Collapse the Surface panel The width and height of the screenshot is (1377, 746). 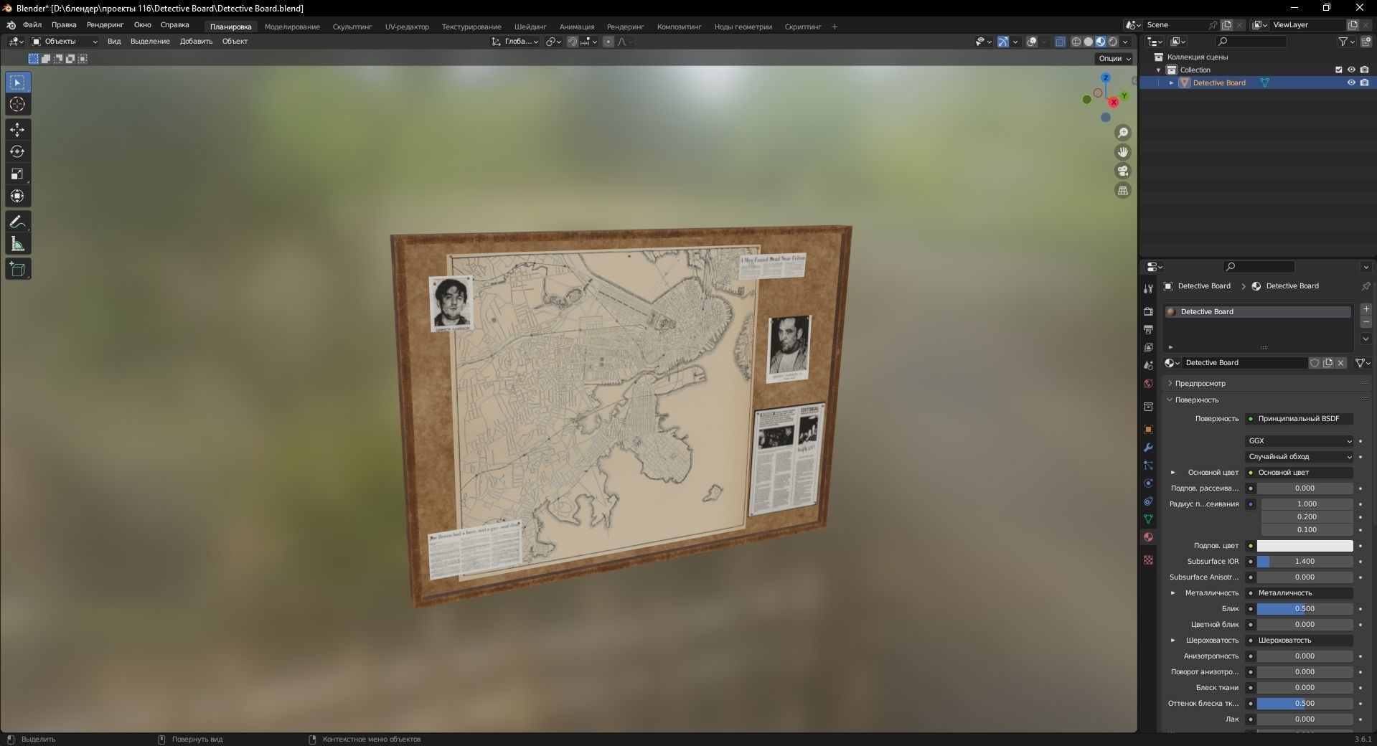coord(1170,400)
